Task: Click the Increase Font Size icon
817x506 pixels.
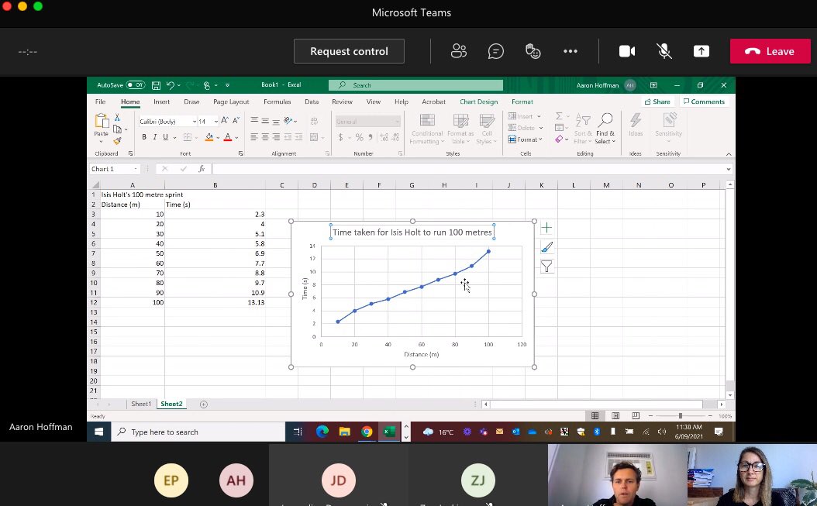Action: click(225, 121)
